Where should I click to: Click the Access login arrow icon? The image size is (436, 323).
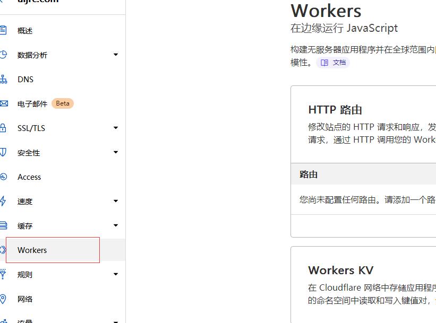[3, 177]
